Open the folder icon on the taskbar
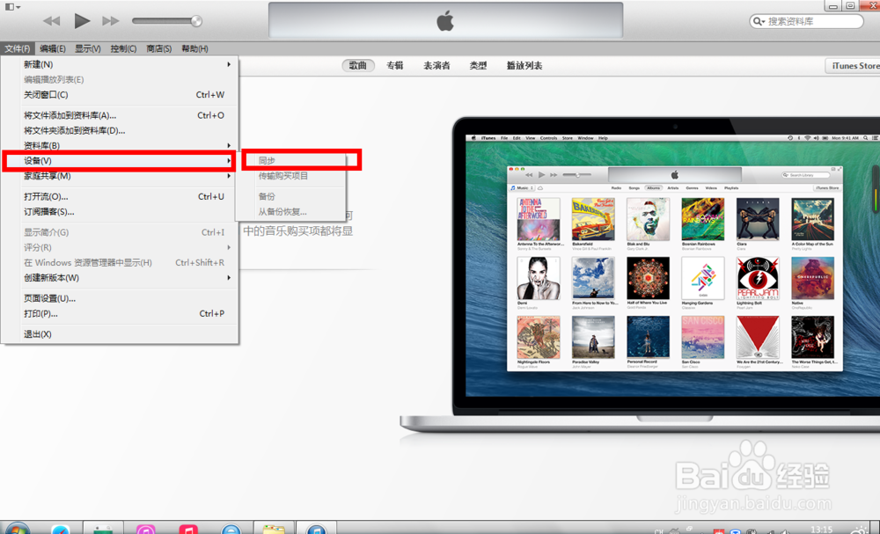880x534 pixels. (274, 530)
